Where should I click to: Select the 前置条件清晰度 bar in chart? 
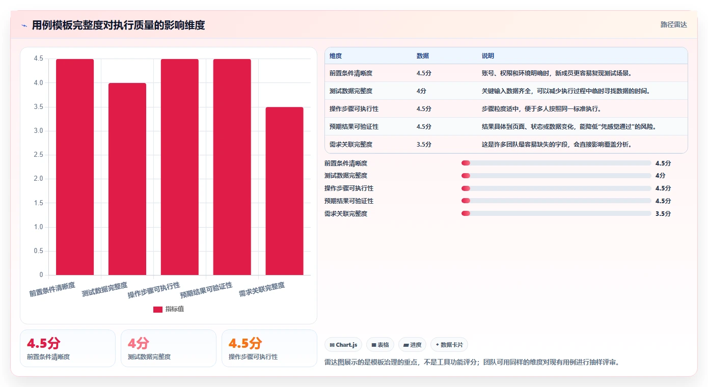pos(75,167)
